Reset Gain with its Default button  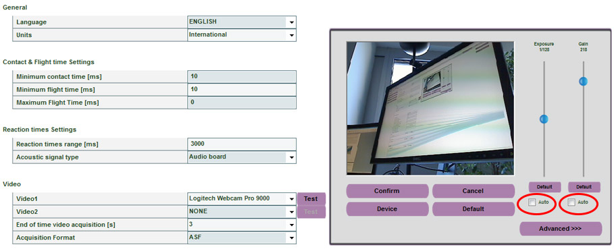coord(584,187)
